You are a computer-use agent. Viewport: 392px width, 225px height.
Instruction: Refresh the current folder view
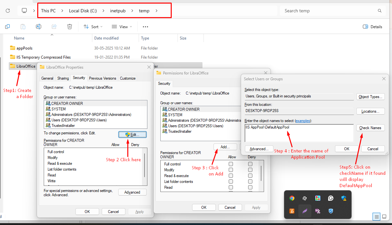7,11
